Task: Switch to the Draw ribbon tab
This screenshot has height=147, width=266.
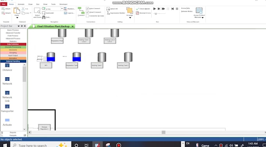Action: pyautogui.click(x=31, y=4)
